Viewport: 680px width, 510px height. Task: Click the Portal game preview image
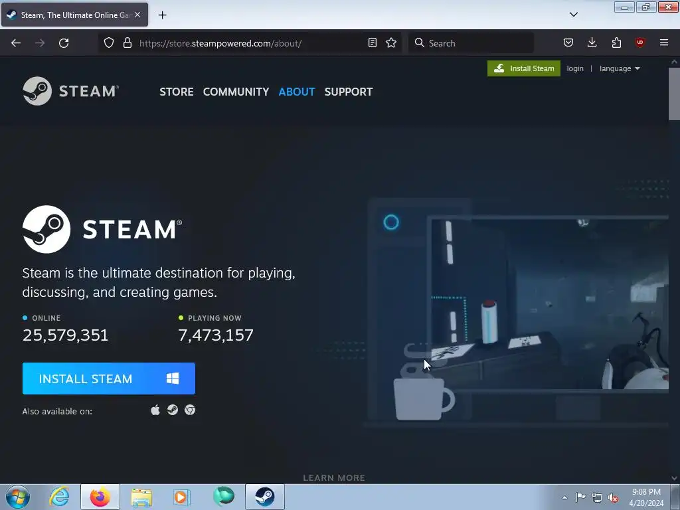point(549,303)
